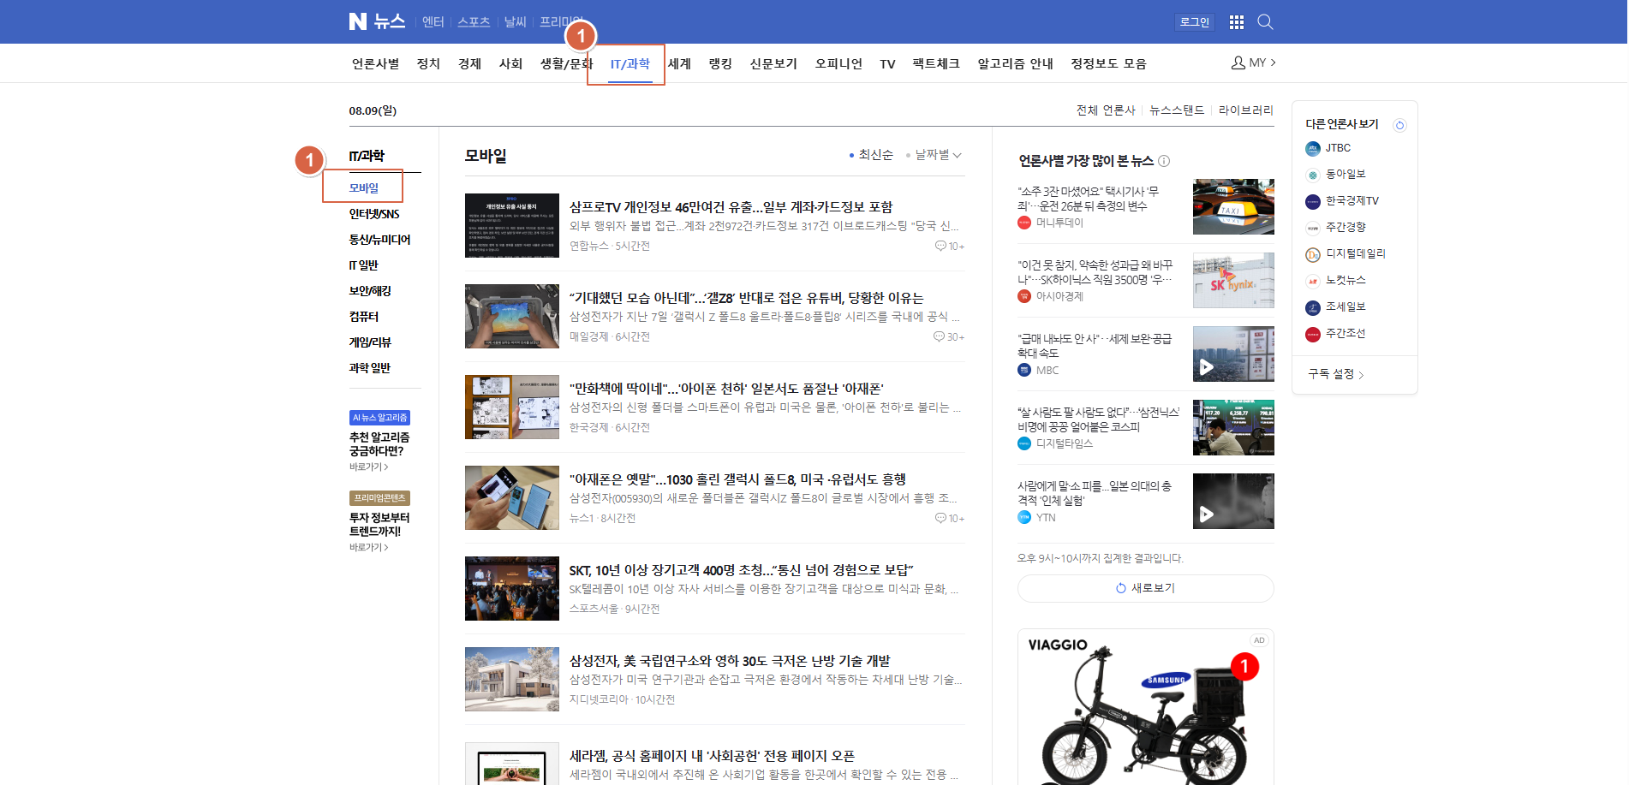Click the 로그인 button
Screen dimensions: 1629x785
1194,22
